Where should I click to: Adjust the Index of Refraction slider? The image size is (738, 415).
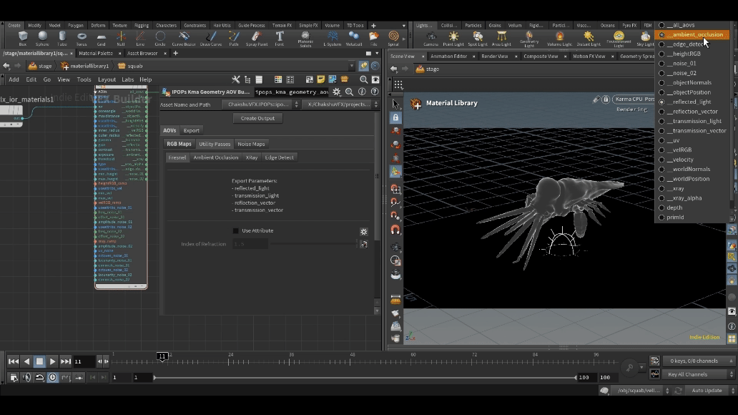[x=314, y=244]
